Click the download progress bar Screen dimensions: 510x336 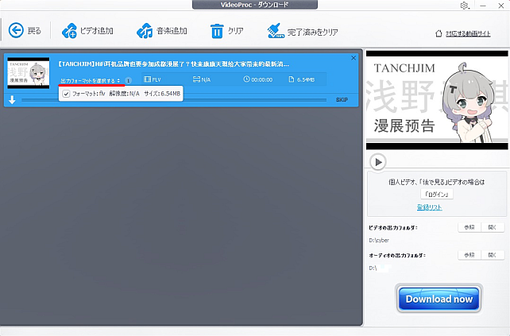[x=174, y=100]
